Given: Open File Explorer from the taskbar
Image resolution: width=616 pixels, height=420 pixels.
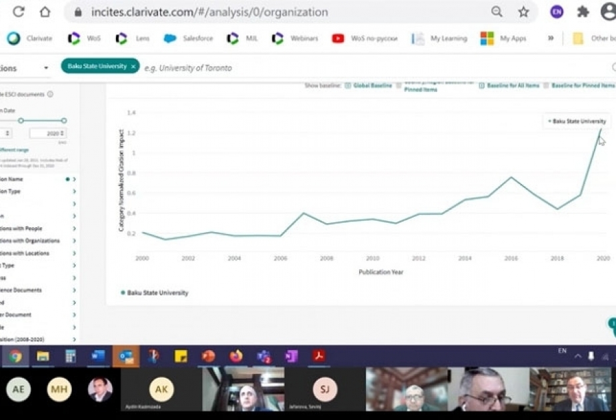Looking at the screenshot, I should [x=43, y=357].
